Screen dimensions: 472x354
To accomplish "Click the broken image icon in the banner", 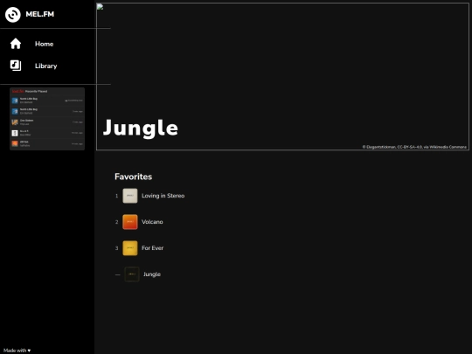I will (100, 7).
